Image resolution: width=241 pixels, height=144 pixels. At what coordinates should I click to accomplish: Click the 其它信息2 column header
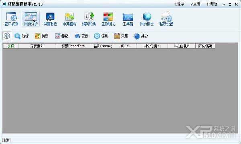[x=181, y=46]
